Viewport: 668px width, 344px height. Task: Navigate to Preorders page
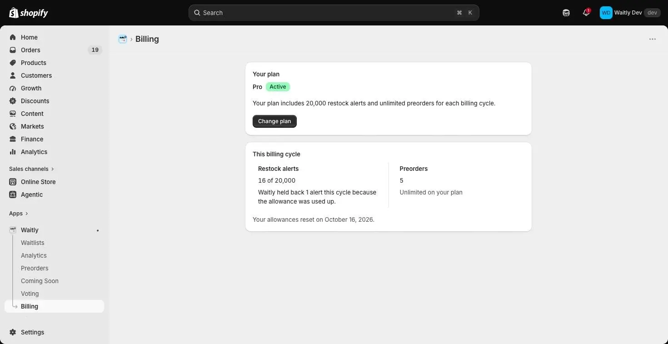pyautogui.click(x=35, y=268)
